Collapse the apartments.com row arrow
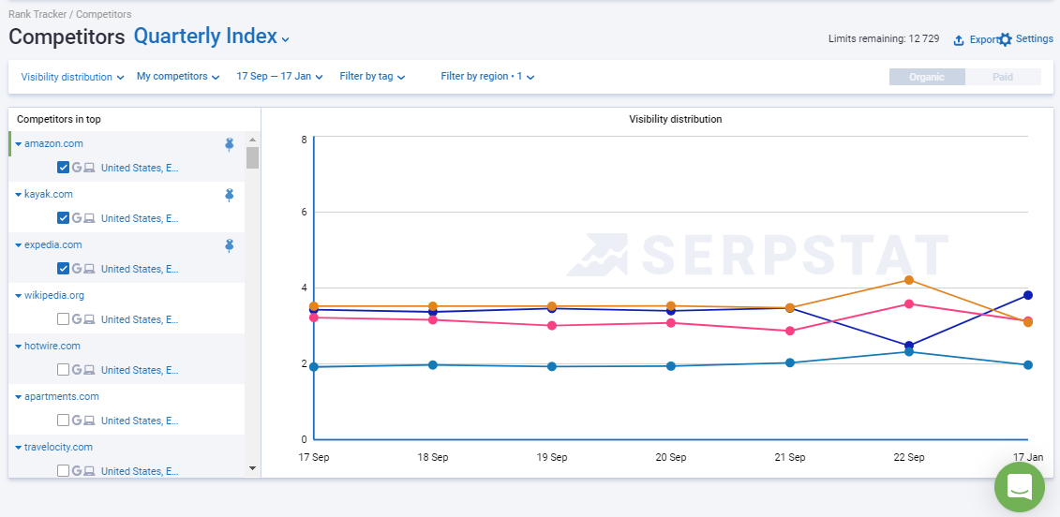1060x517 pixels. click(x=19, y=397)
